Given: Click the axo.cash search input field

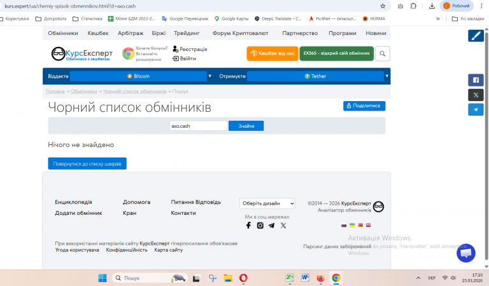Looking at the screenshot, I should coord(199,126).
